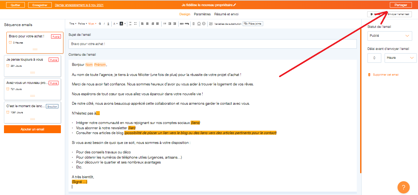Select the 'Avez-vous un nouveau pro…' email card

coord(32,89)
